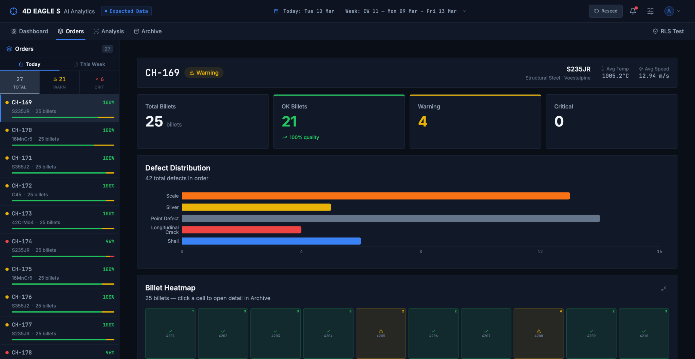Click the calendar icon beside Today date
The height and width of the screenshot is (359, 695).
click(x=276, y=11)
